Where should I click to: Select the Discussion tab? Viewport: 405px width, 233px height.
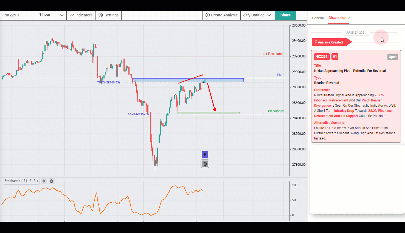(x=337, y=18)
